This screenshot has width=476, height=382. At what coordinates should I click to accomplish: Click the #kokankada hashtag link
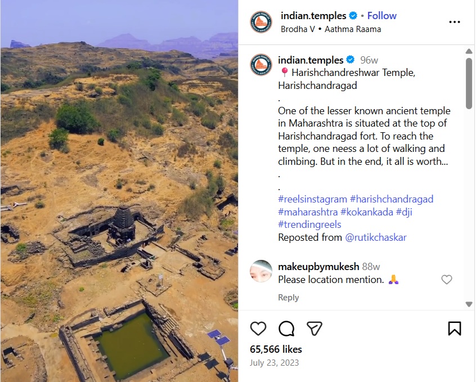[367, 212]
